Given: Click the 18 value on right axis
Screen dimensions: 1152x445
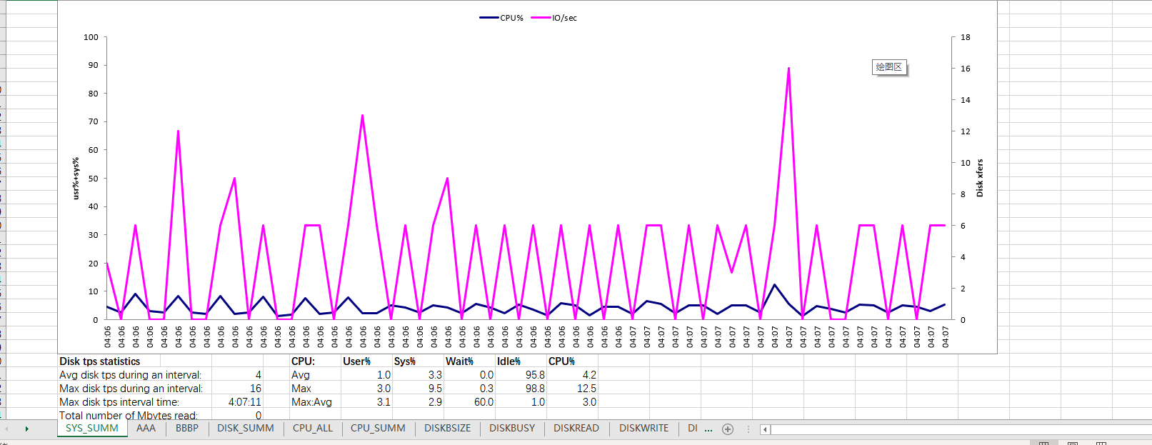Looking at the screenshot, I should click(966, 37).
